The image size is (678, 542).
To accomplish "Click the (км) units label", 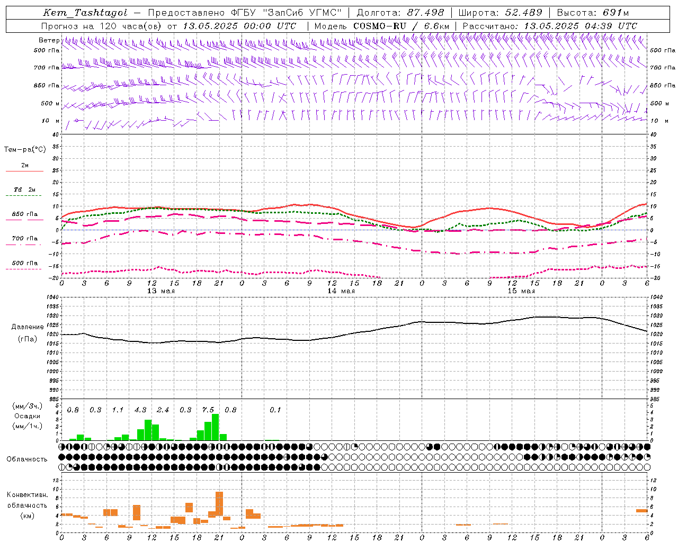I will 27,516.
